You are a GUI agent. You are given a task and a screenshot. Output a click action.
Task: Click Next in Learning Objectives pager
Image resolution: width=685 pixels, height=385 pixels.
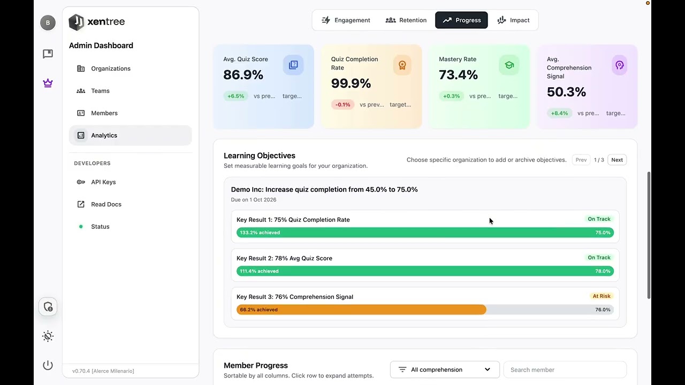(617, 160)
